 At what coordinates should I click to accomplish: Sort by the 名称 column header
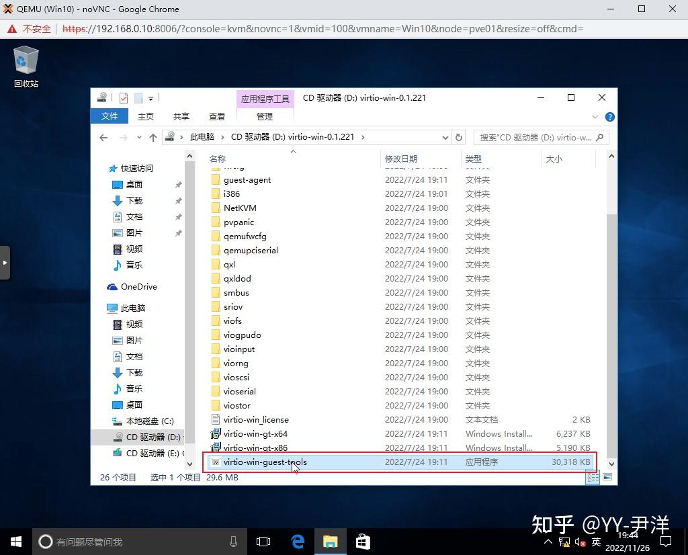point(293,159)
